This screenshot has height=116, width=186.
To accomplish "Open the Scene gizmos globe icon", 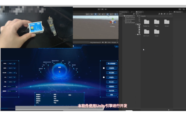I will [x=115, y=14].
